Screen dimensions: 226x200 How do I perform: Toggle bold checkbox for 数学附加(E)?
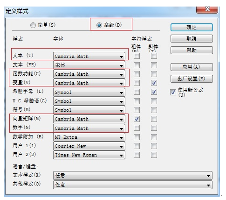click(137, 137)
